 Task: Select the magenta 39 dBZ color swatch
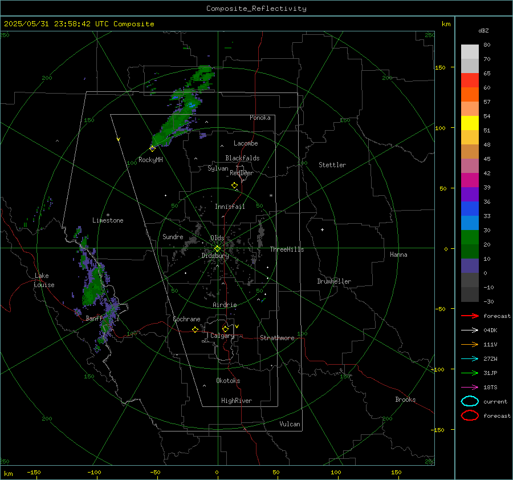point(470,180)
